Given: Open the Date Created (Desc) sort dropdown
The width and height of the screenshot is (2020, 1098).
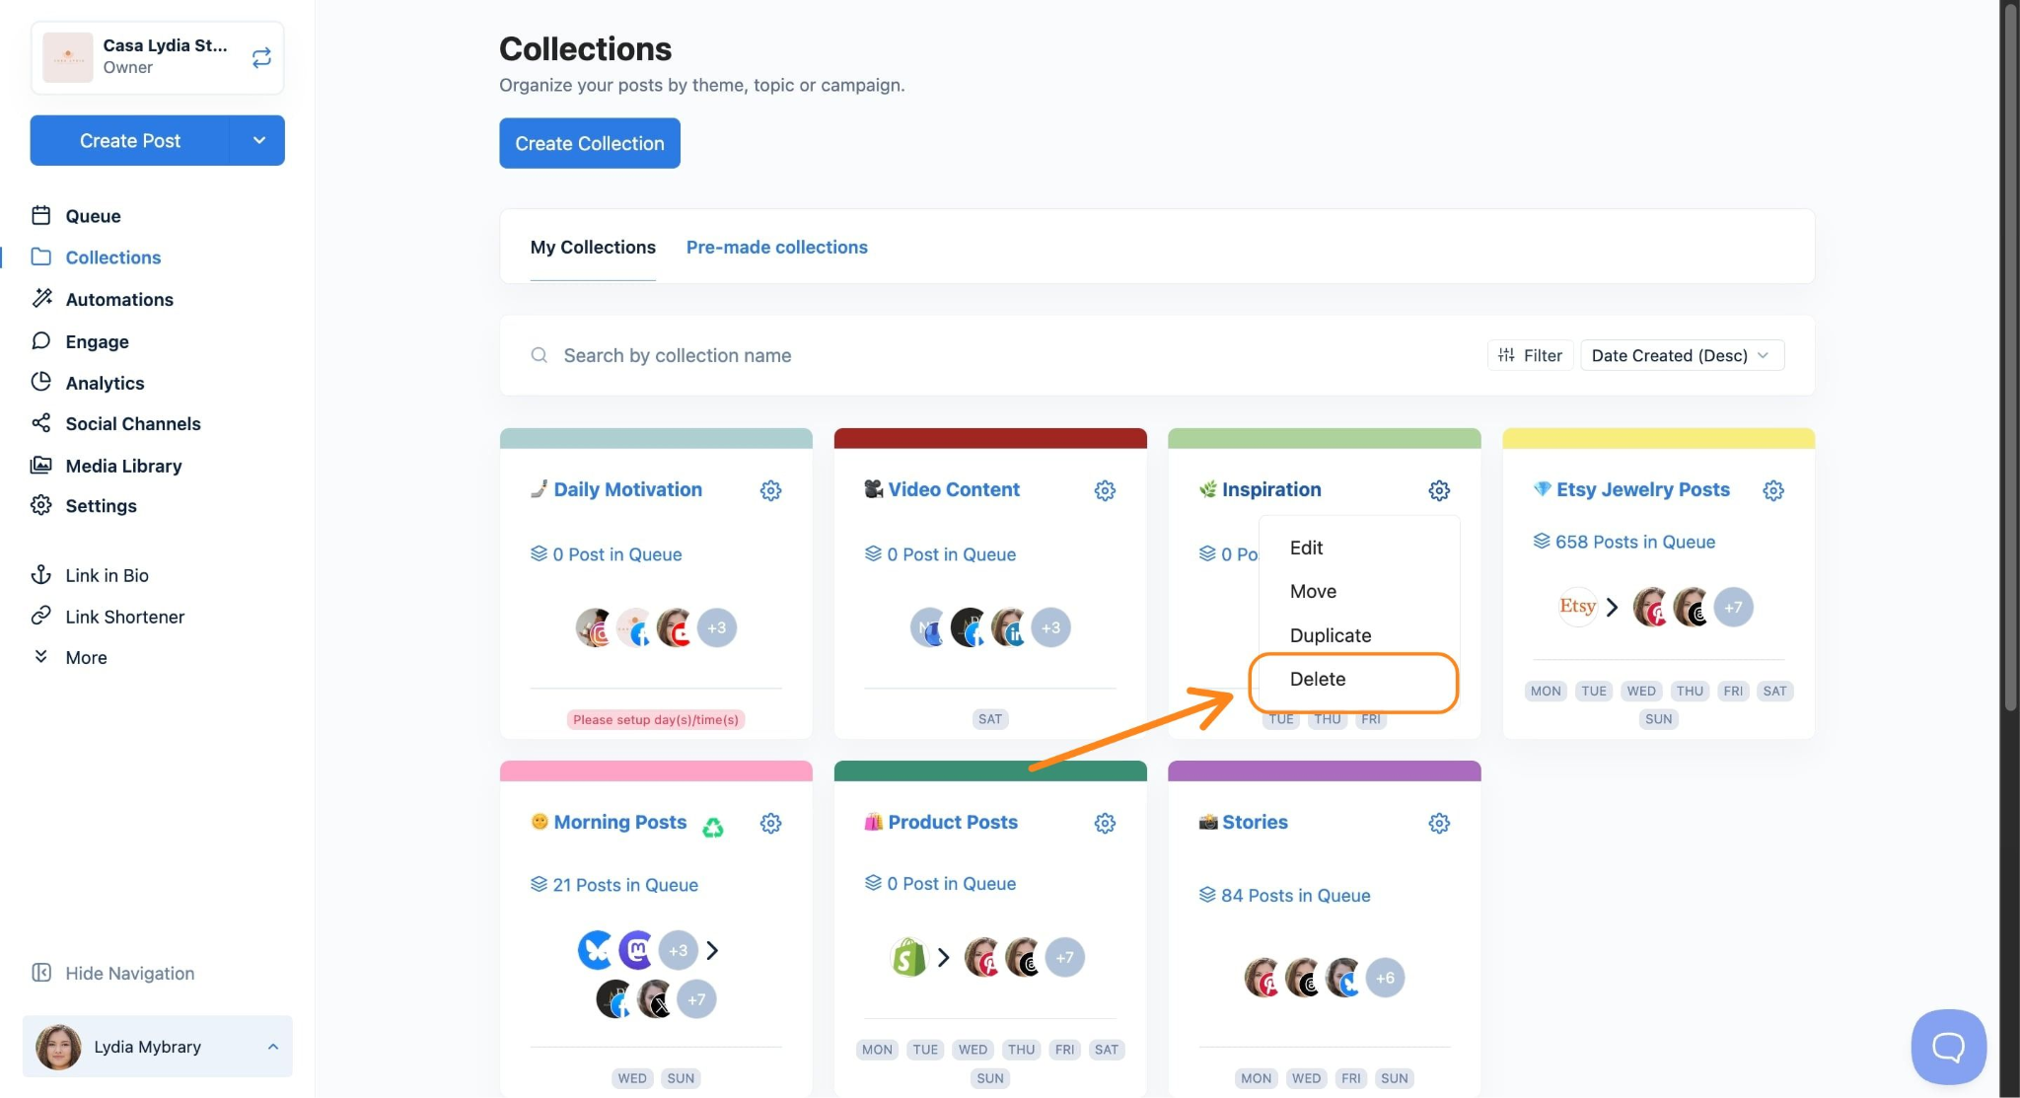Looking at the screenshot, I should (1681, 355).
